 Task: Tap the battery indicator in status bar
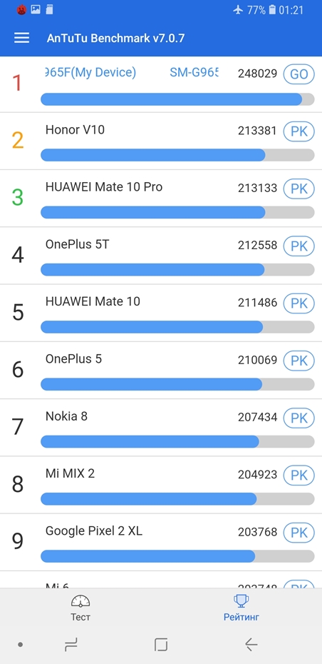point(272,10)
